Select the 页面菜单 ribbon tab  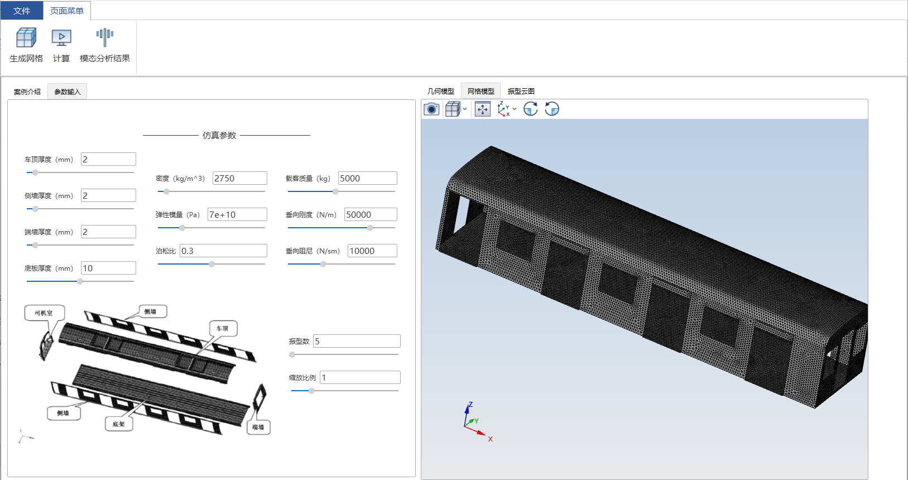(x=67, y=11)
